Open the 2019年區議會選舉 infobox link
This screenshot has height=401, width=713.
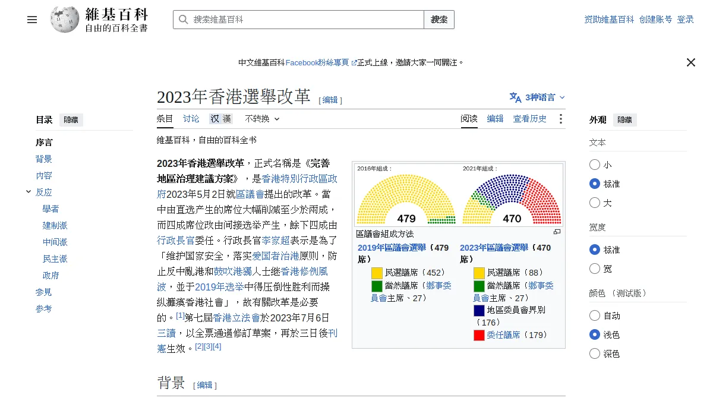[392, 248]
